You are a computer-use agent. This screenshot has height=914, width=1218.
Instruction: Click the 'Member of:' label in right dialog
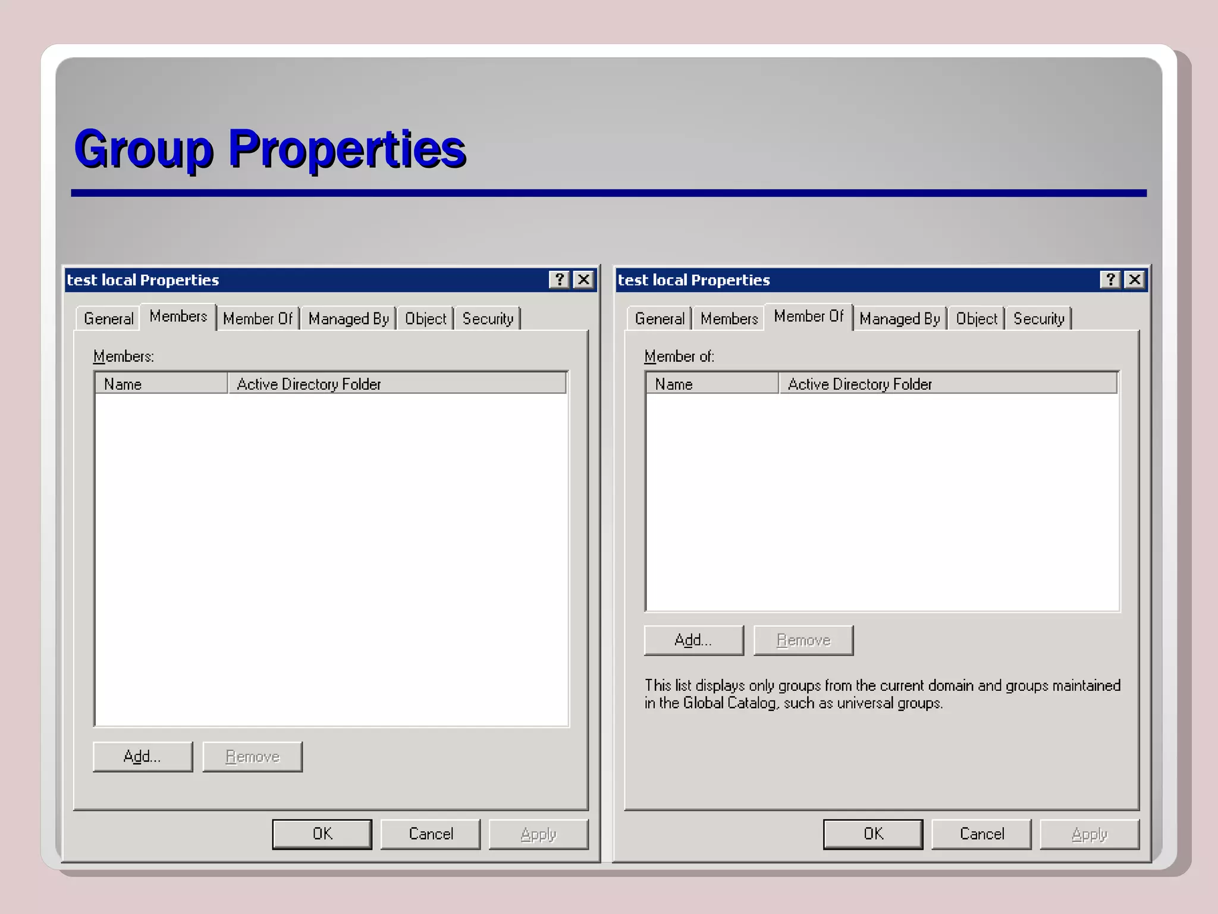[x=679, y=356]
